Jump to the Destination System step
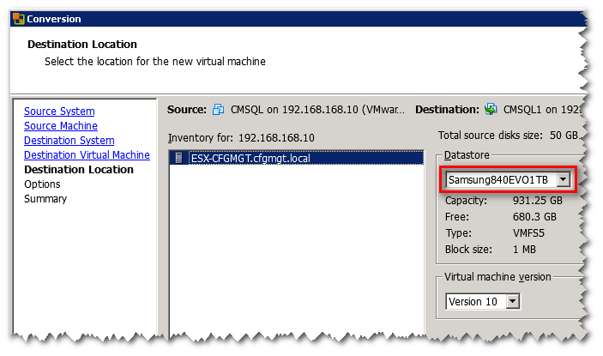This screenshot has height=356, width=603. click(x=69, y=141)
